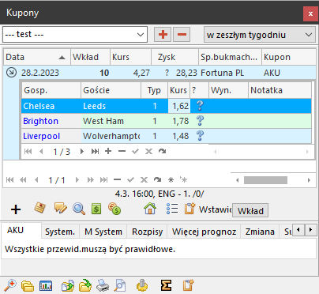The width and height of the screenshot is (319, 294).
Task: Click the green money book icon
Action: (96, 209)
